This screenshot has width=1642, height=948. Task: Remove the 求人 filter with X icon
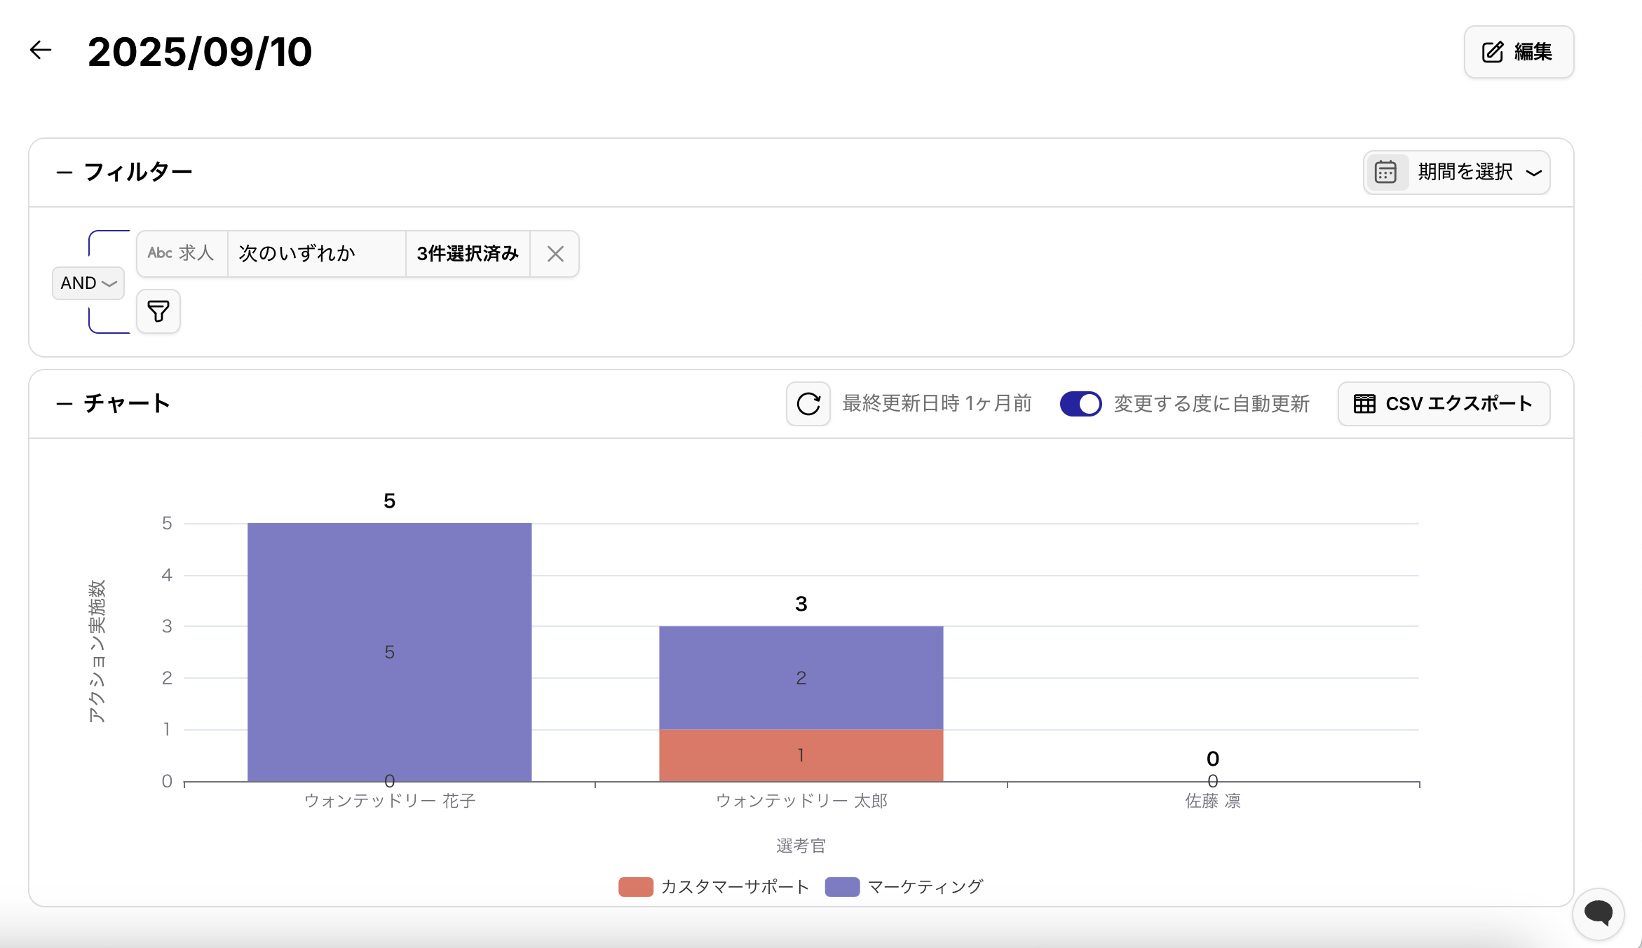click(x=555, y=254)
